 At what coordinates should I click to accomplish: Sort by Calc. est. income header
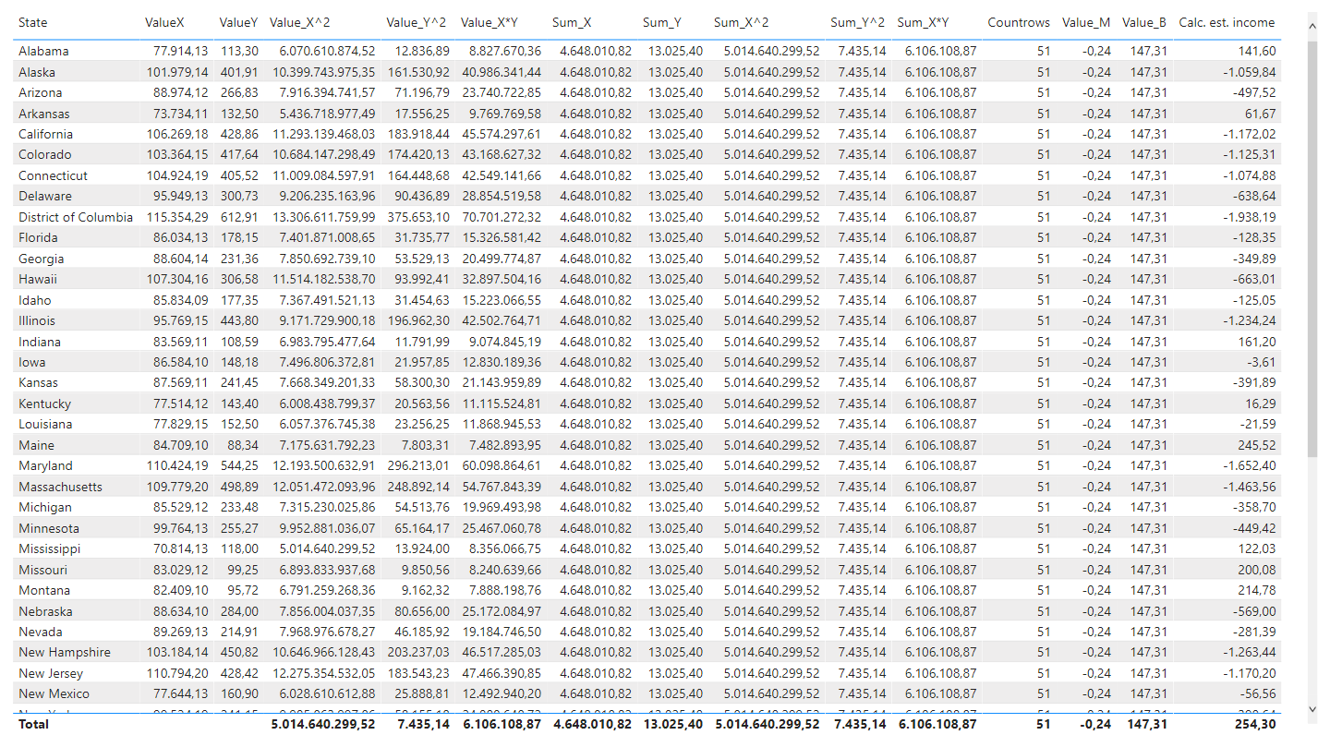(1227, 22)
